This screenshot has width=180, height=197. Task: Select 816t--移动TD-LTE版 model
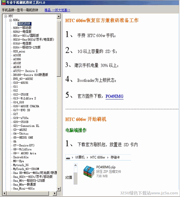tap(27, 47)
